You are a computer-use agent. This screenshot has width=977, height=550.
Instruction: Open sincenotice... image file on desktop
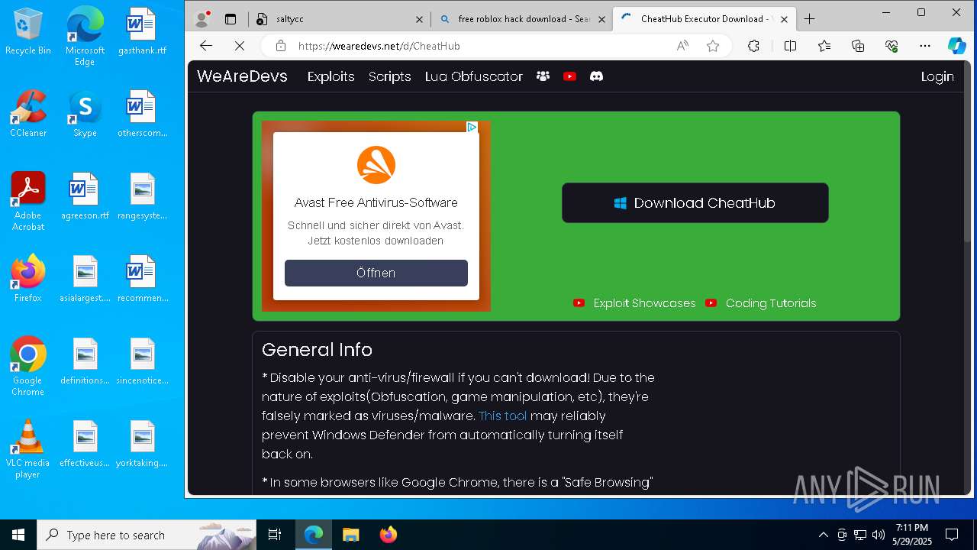click(142, 361)
